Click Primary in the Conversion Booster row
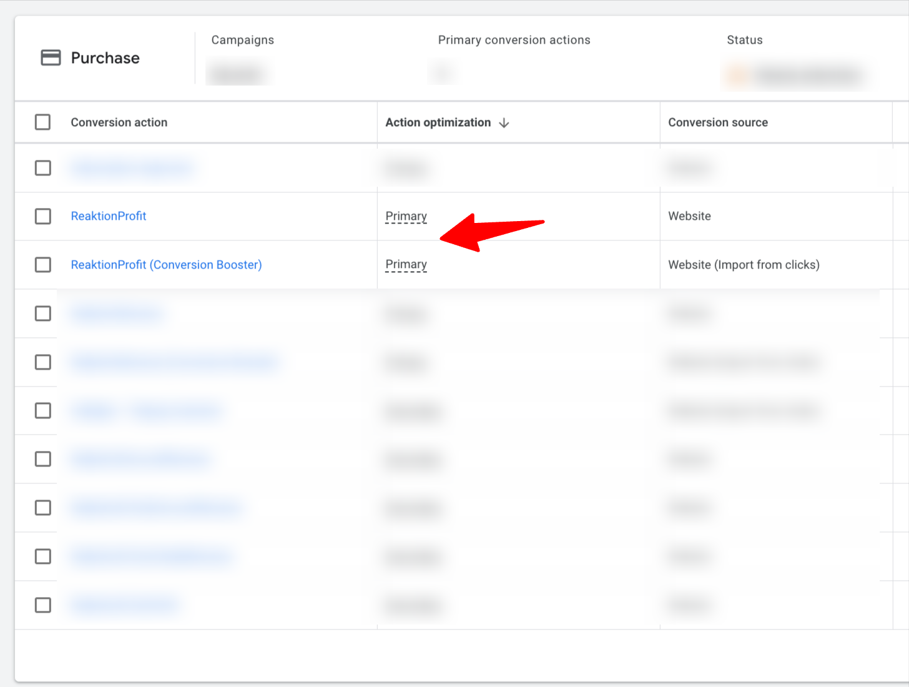This screenshot has width=909, height=687. 406,265
